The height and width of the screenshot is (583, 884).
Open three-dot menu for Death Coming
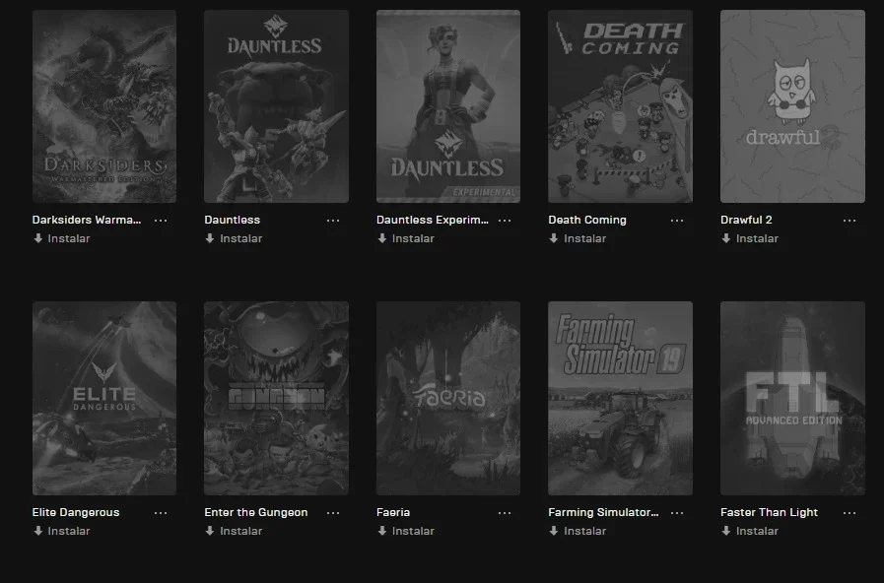[677, 221]
